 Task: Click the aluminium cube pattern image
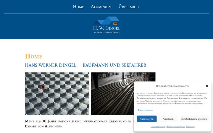[x=57, y=94]
